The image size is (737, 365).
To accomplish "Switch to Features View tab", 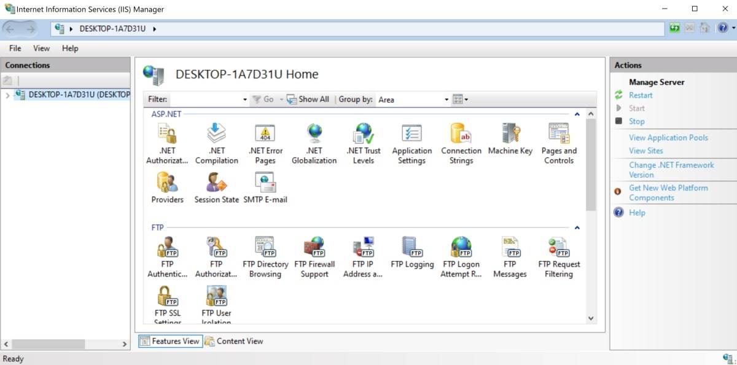I will [170, 341].
